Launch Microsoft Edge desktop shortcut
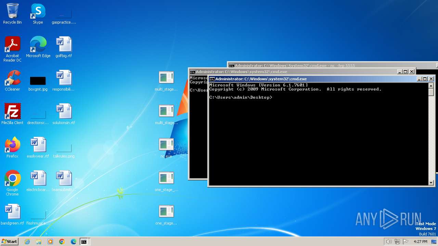The height and width of the screenshot is (246, 438). coord(38,47)
